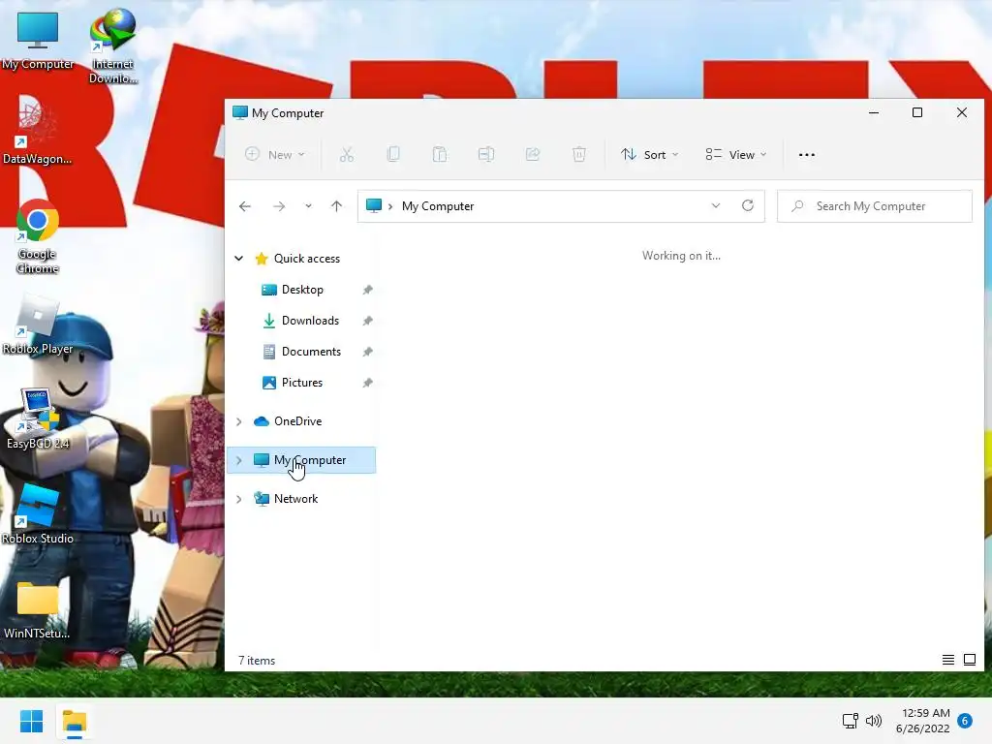The height and width of the screenshot is (744, 992).
Task: Click the Search My Computer box
Action: point(875,206)
